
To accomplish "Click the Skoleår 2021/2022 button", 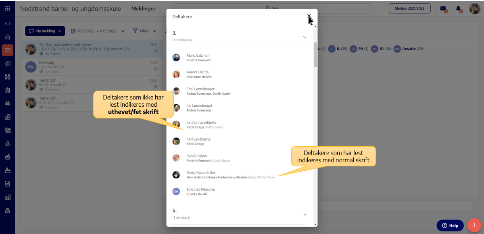I will point(409,8).
